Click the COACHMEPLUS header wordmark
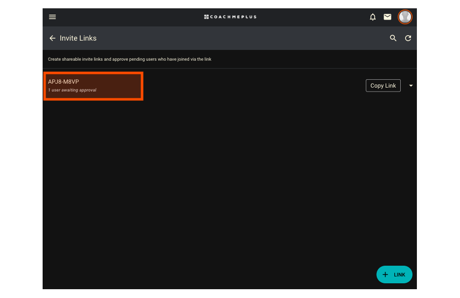 click(233, 17)
